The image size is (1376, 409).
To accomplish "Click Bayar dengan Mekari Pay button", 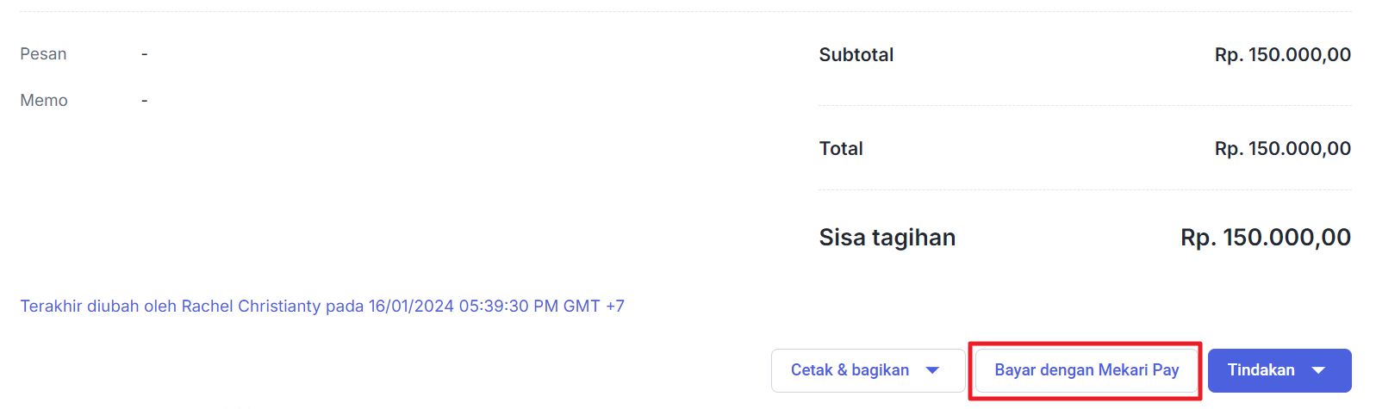I will [1086, 370].
